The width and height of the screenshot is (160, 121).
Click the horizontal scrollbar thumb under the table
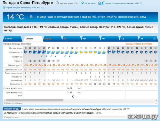(x=35, y=100)
